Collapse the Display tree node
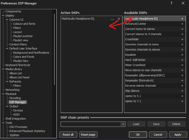This screenshot has height=140, width=189. coord(3,15)
